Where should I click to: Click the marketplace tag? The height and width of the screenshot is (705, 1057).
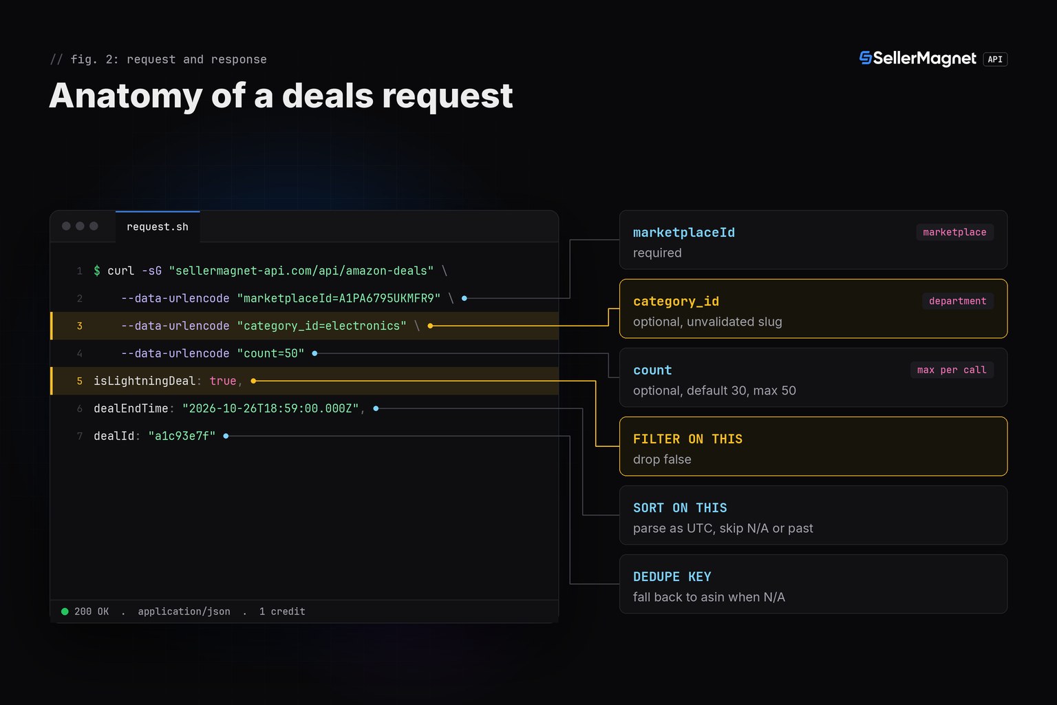pos(954,232)
